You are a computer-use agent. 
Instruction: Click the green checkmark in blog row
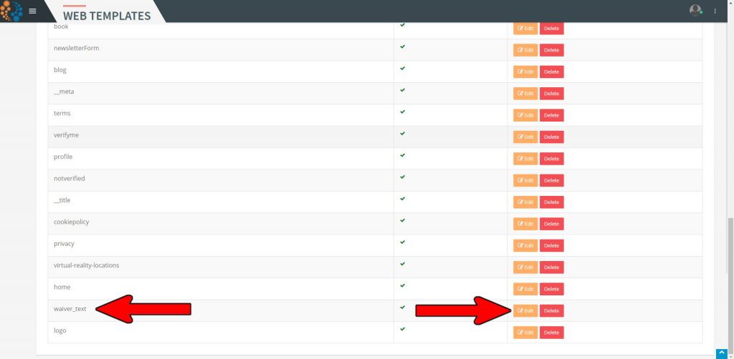403,68
